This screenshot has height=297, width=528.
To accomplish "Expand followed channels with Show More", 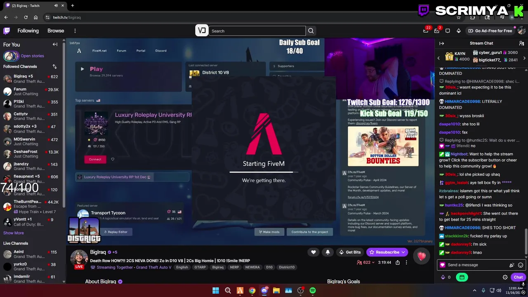I will pos(13,233).
